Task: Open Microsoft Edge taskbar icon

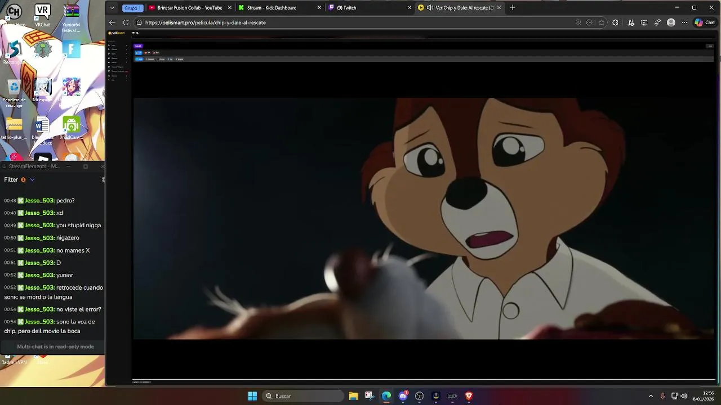Action: (386, 396)
